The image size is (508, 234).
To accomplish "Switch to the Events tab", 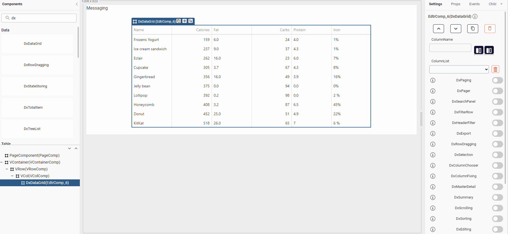I will coord(474,4).
